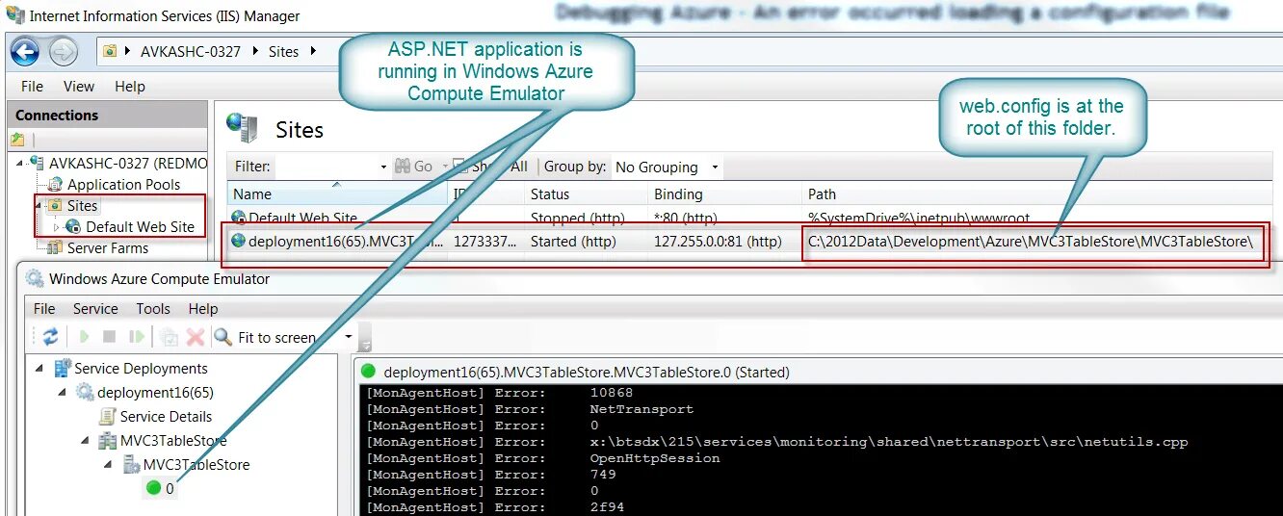Click the folder icon in the address breadcrumb
Viewport: 1283px width, 516px height.
pyautogui.click(x=112, y=51)
